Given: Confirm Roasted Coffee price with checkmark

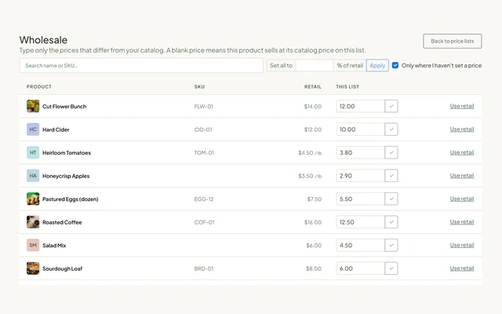Looking at the screenshot, I should point(391,222).
